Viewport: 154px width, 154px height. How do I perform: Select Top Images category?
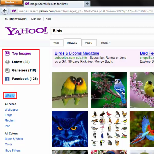click(x=22, y=54)
